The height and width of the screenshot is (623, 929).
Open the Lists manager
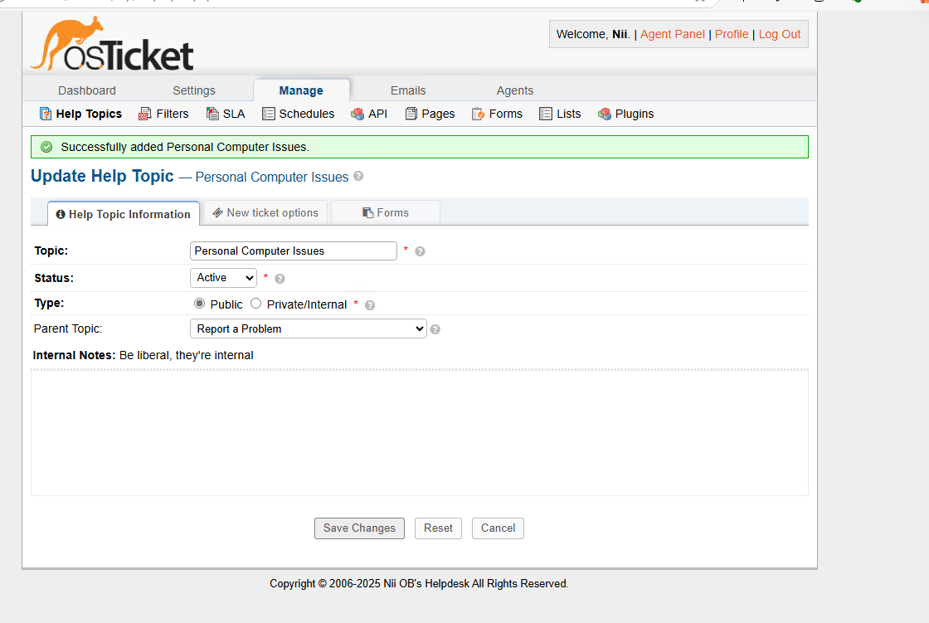560,114
